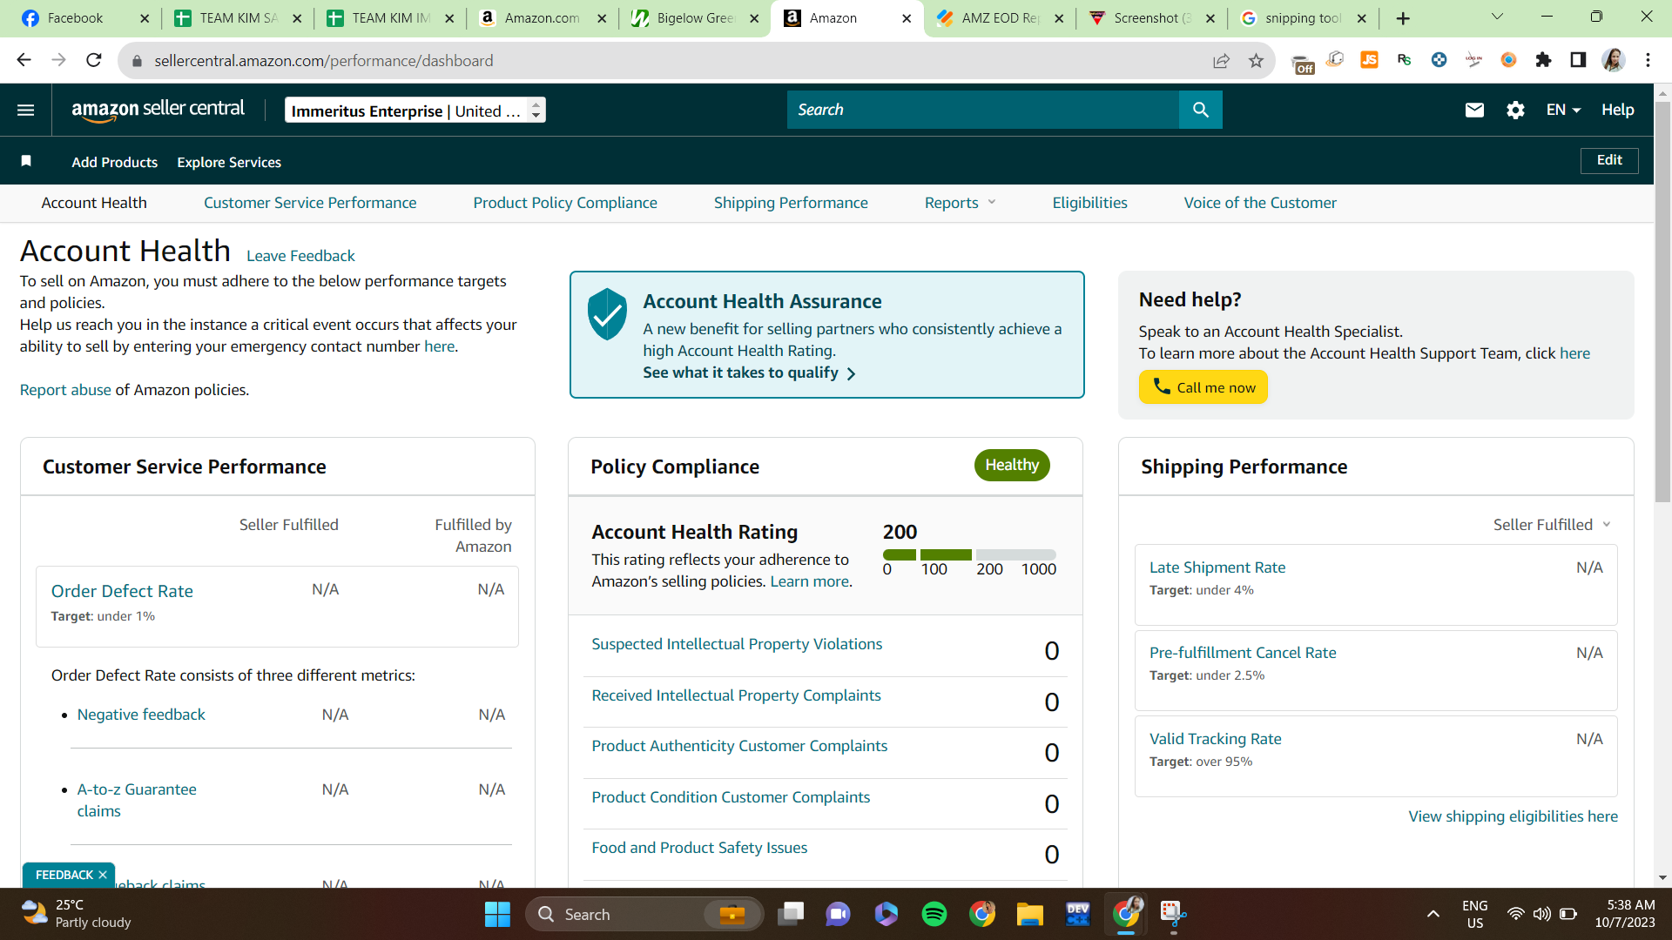
Task: Open the Help link in header
Action: (1617, 110)
